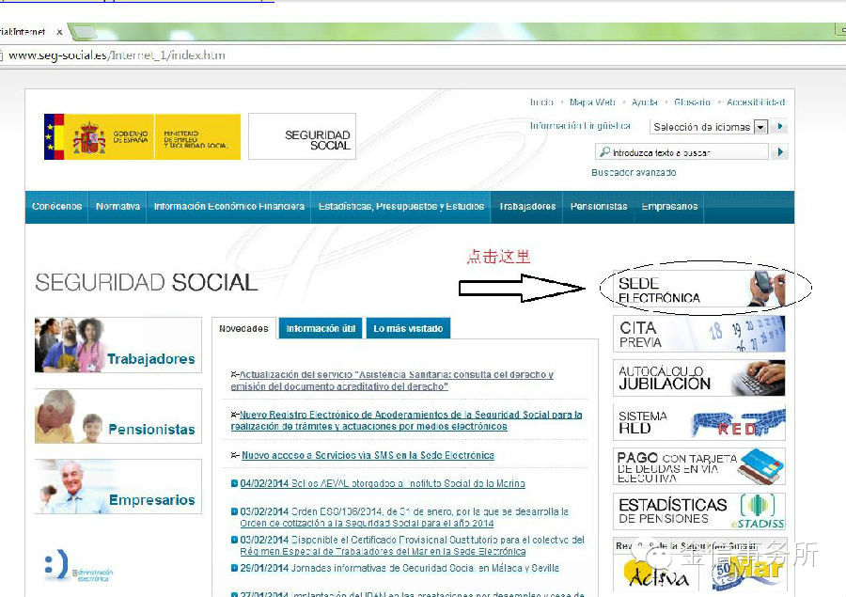
Task: Click the Ministerio de Empleo logo
Action: click(x=197, y=136)
